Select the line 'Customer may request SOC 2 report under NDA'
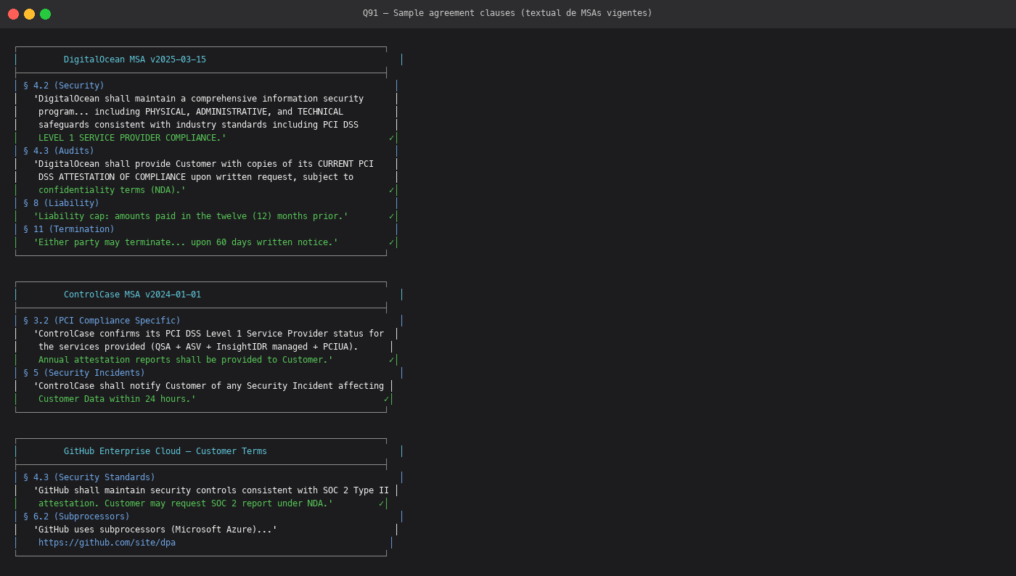 [x=186, y=503]
